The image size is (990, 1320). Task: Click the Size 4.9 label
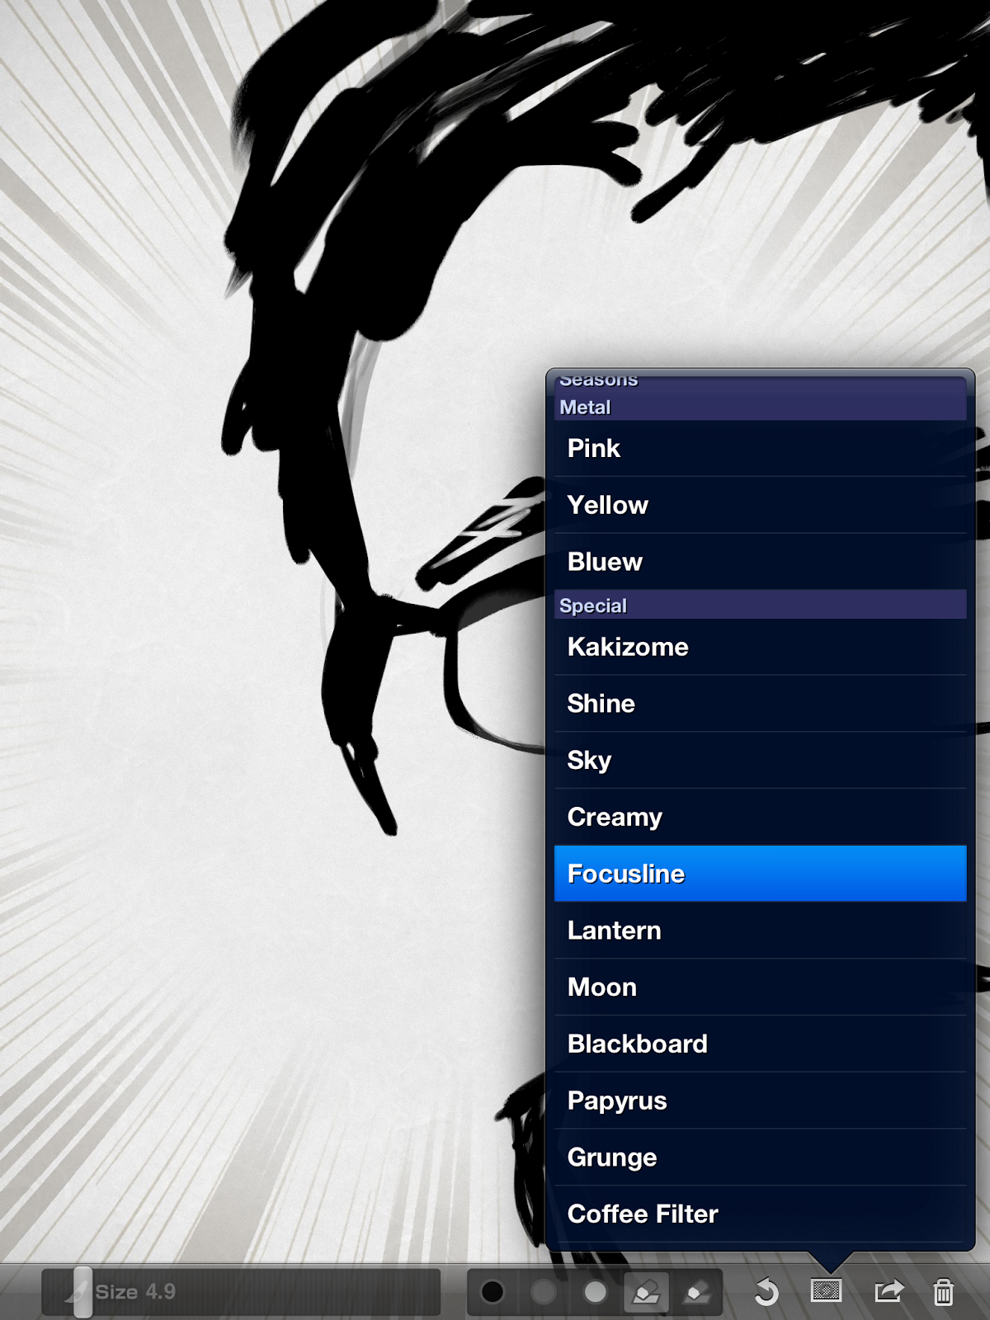135,1292
